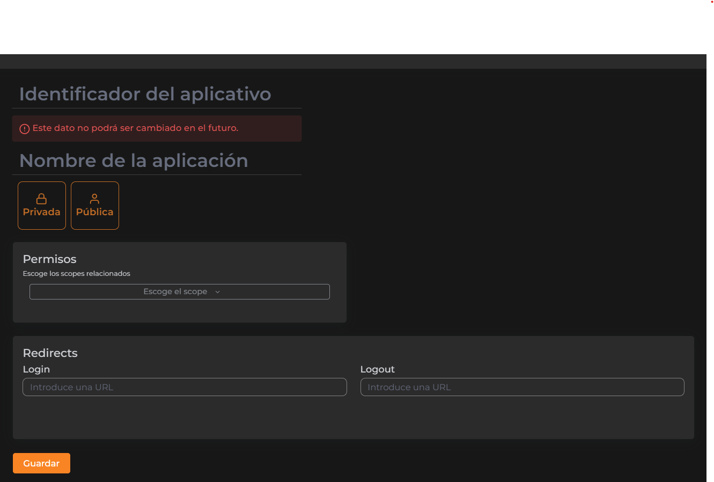Click the red dot in top-right corner
The image size is (714, 482).
pyautogui.click(x=712, y=2)
